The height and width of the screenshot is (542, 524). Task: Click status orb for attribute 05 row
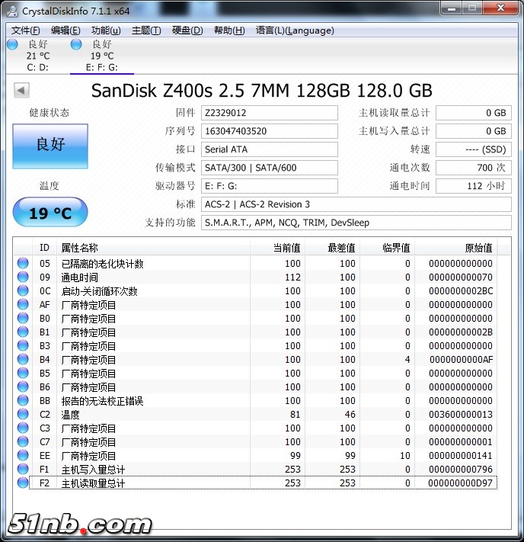[23, 264]
